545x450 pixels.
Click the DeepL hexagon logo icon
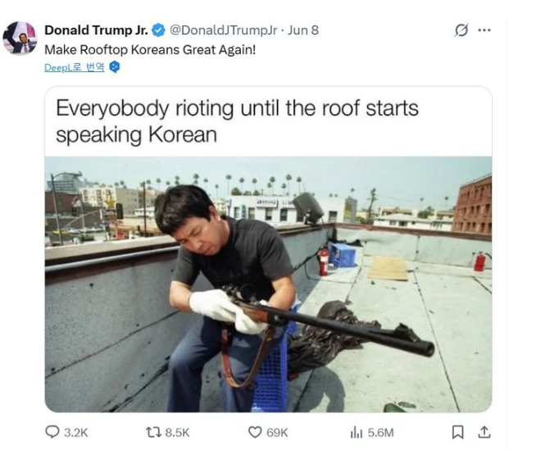point(115,66)
